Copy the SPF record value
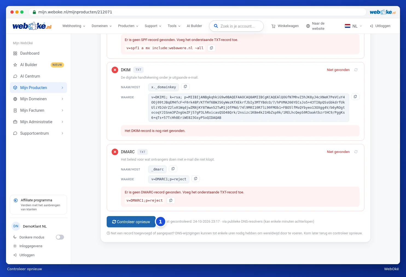The image size is (406, 277). coord(211,48)
